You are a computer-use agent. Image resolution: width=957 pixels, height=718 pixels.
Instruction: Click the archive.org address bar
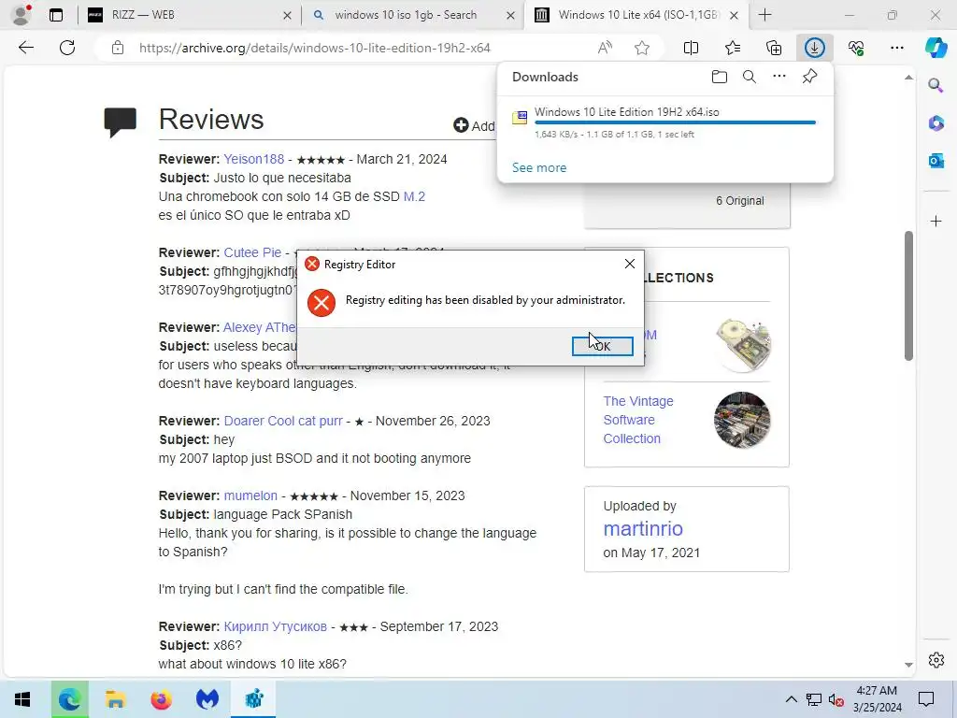pyautogui.click(x=314, y=48)
